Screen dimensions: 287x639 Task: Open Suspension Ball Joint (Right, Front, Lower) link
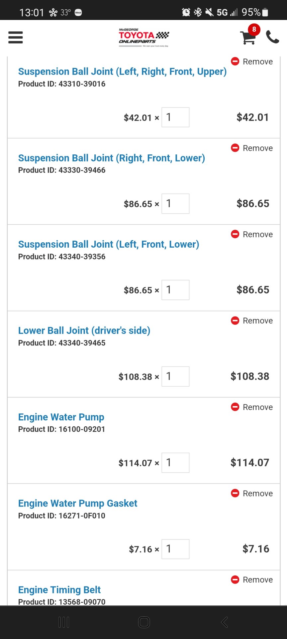[x=112, y=158]
